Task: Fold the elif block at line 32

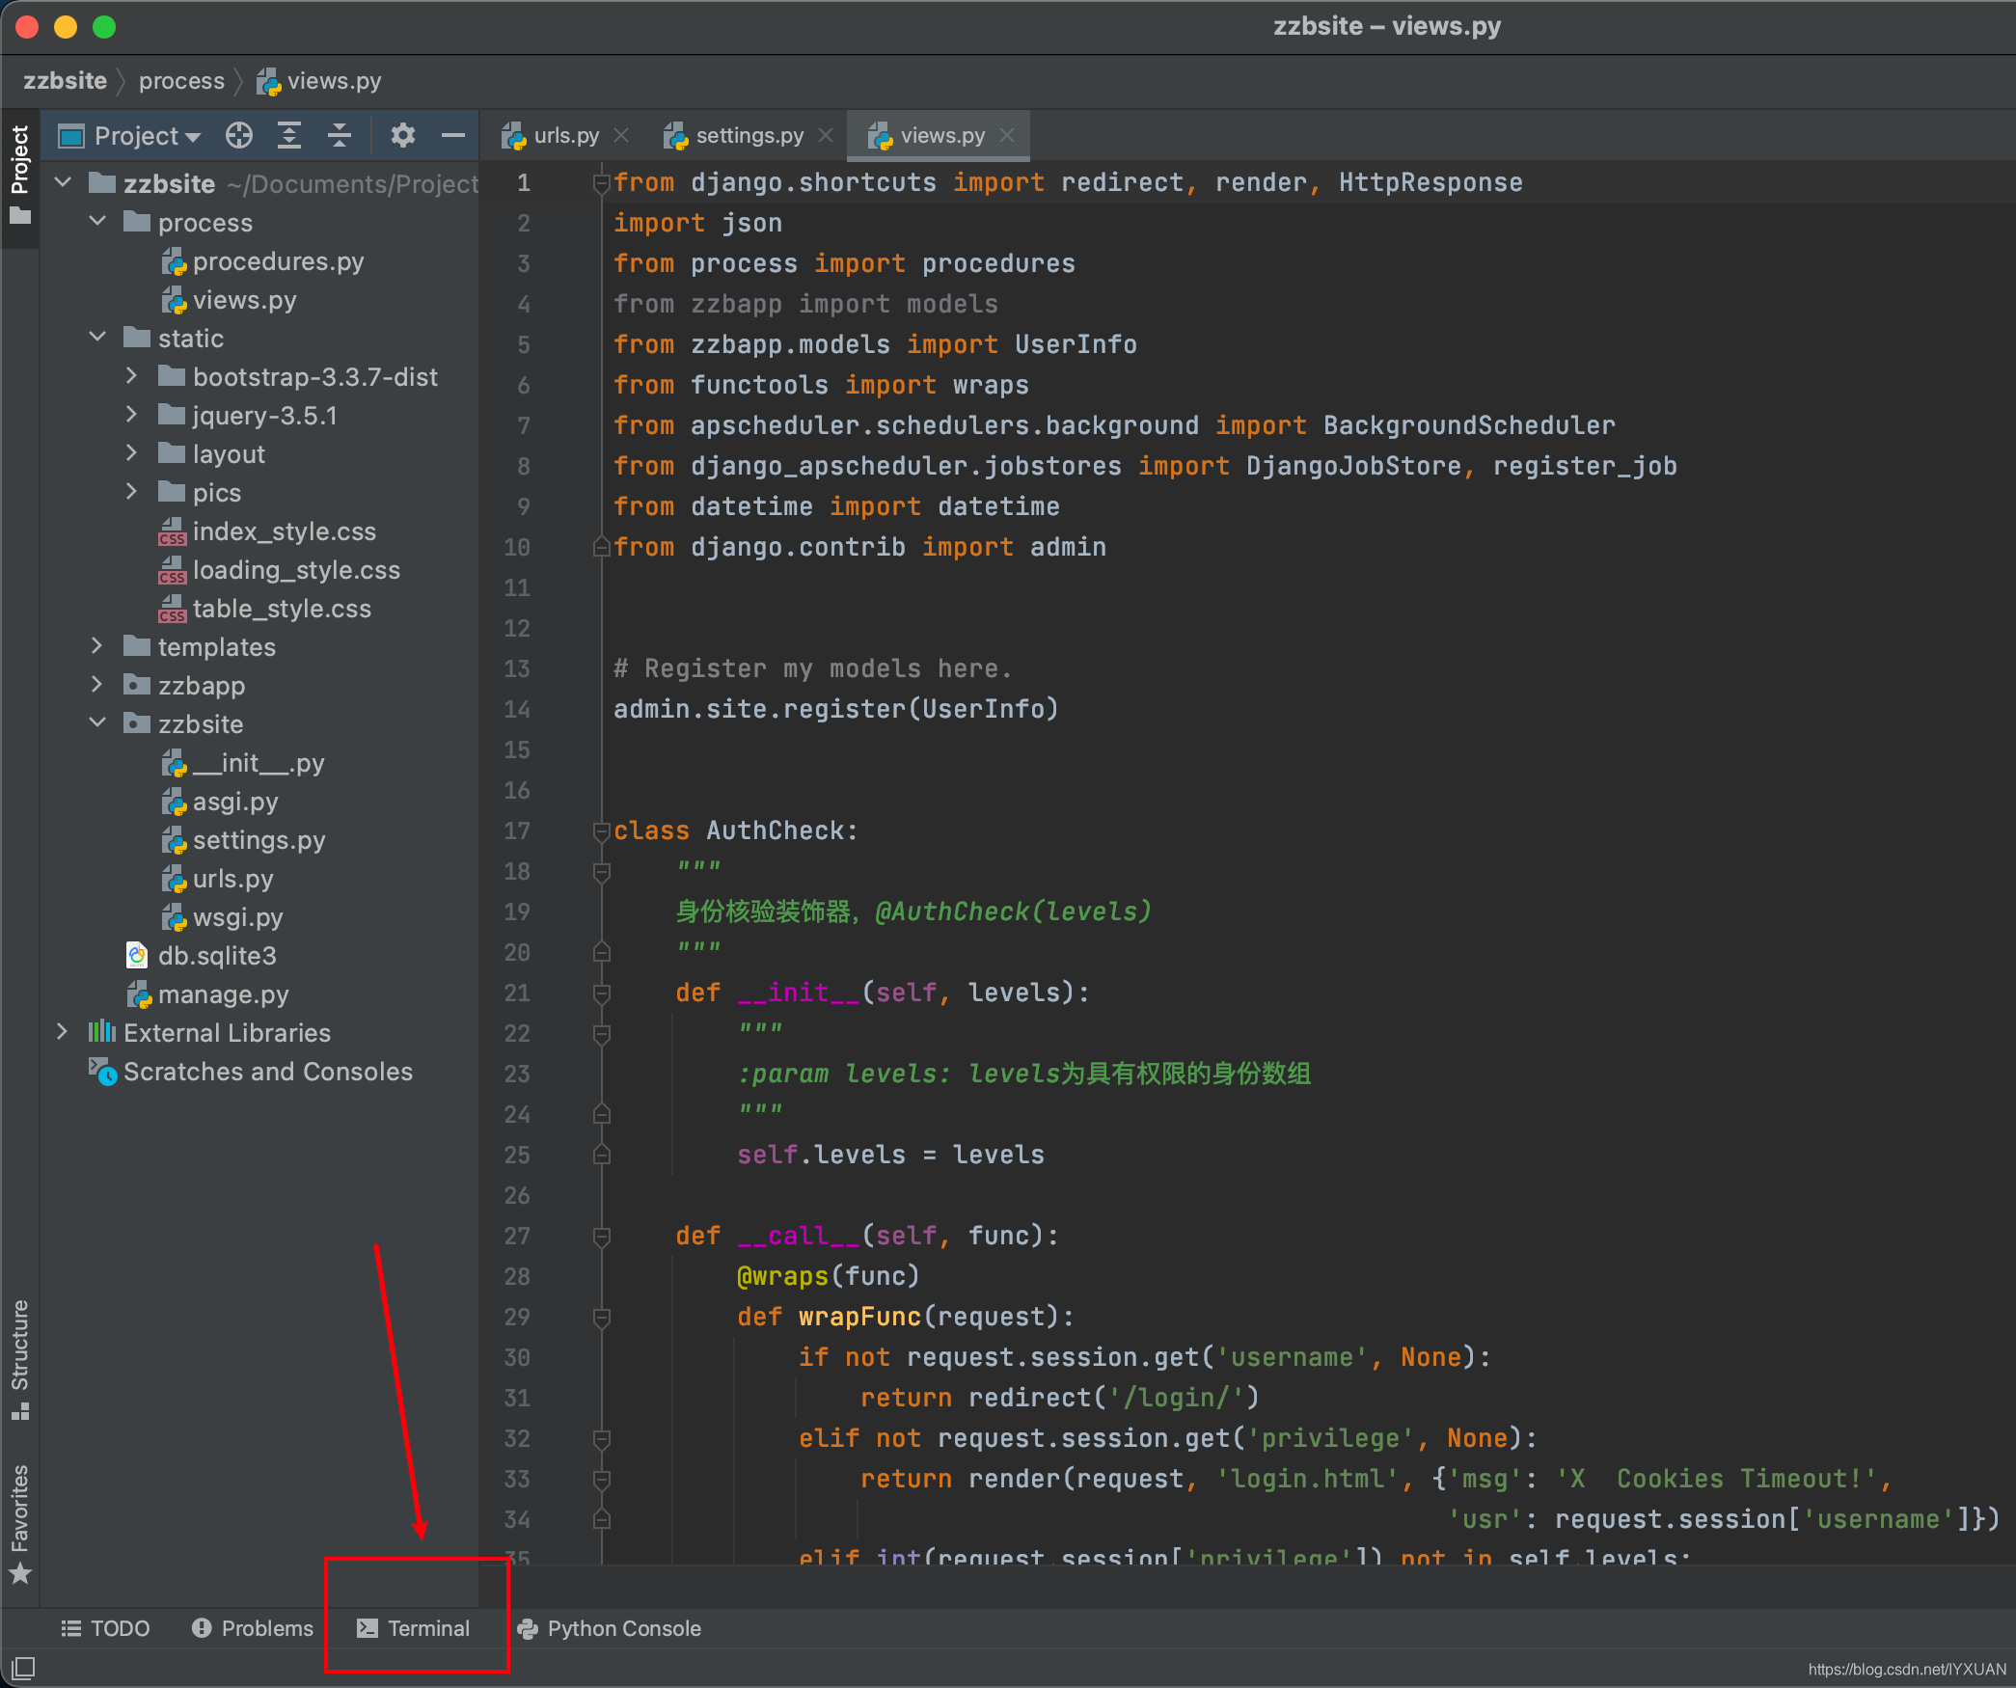Action: coord(601,1438)
